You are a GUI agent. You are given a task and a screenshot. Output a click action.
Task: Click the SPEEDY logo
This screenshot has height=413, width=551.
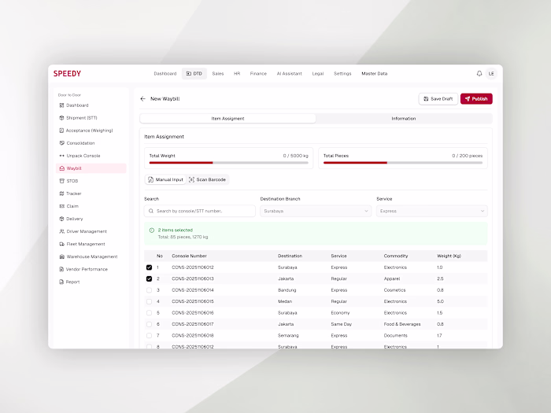pos(67,73)
